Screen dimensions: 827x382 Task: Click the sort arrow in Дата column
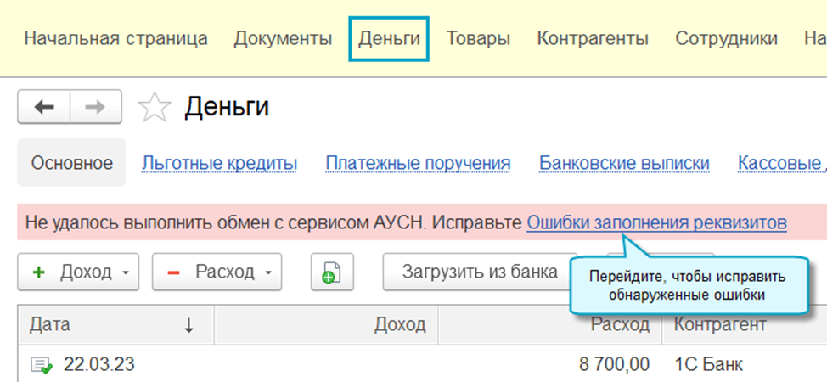click(x=188, y=325)
